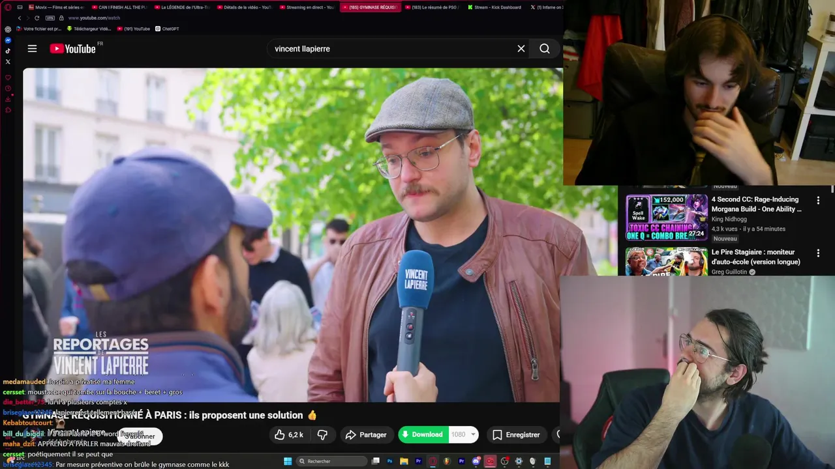Save video with the Enregistrer button

point(516,434)
